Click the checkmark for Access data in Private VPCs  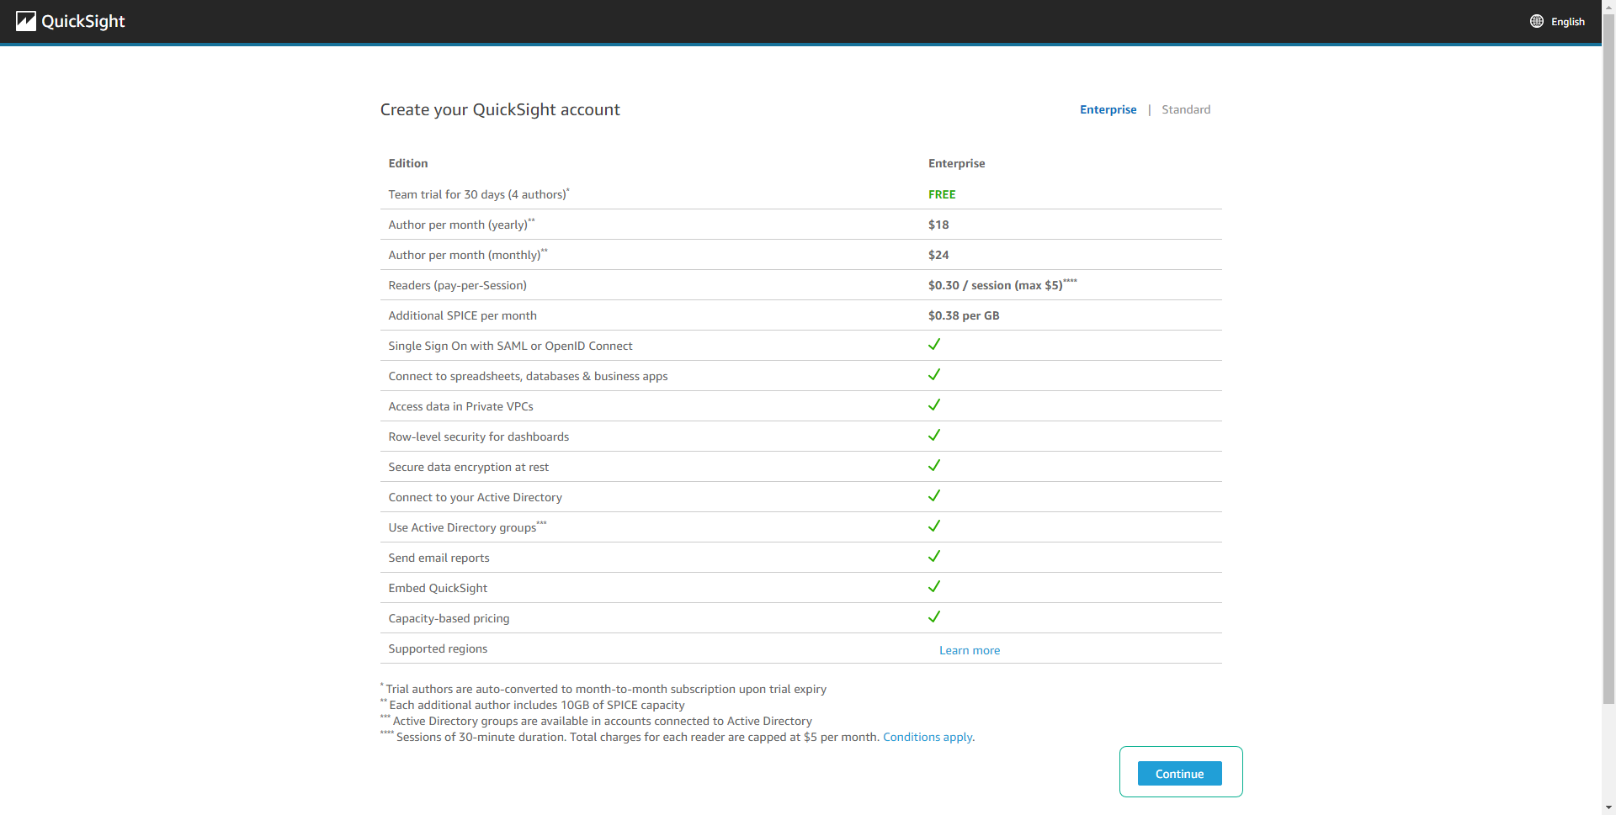[x=934, y=405]
